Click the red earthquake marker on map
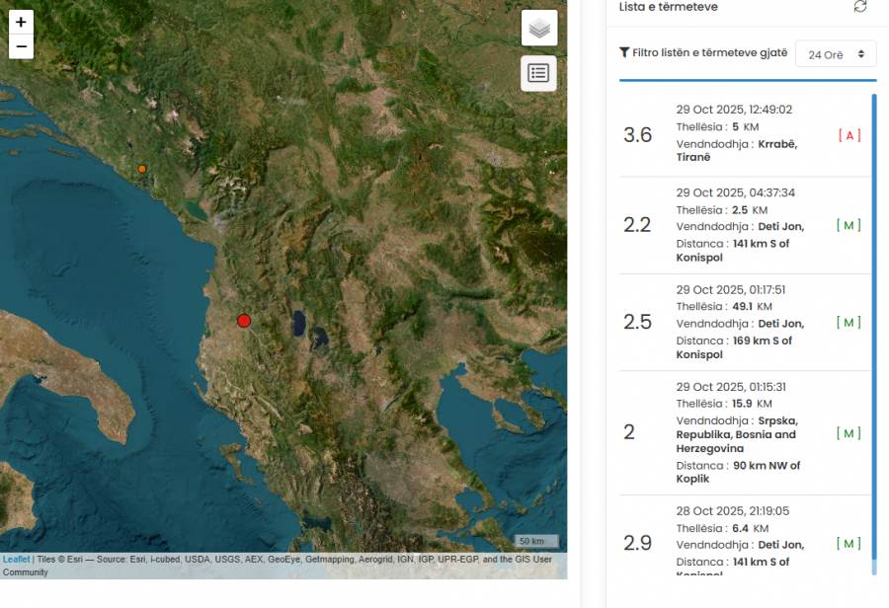 click(244, 320)
